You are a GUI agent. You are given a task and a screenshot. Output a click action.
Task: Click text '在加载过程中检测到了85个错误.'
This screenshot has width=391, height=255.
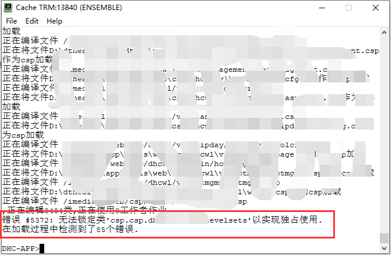[70, 229]
